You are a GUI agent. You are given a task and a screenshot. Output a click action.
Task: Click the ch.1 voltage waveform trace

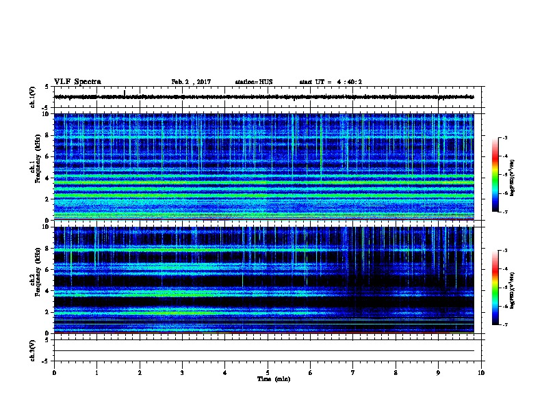coord(264,97)
